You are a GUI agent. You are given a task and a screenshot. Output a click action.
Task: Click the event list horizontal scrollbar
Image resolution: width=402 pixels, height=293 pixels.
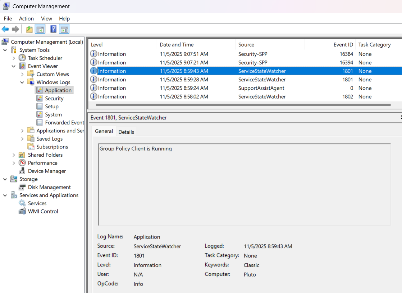point(243,105)
